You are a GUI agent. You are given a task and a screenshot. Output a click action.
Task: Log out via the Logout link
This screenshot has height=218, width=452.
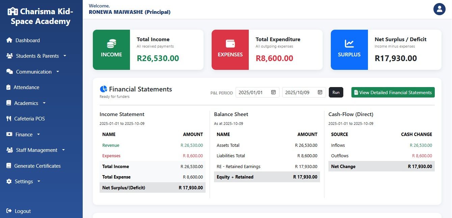coord(23,211)
